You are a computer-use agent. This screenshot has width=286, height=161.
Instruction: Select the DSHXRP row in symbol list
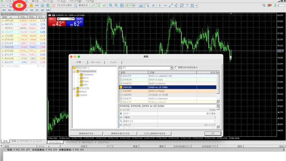pyautogui.click(x=168, y=91)
